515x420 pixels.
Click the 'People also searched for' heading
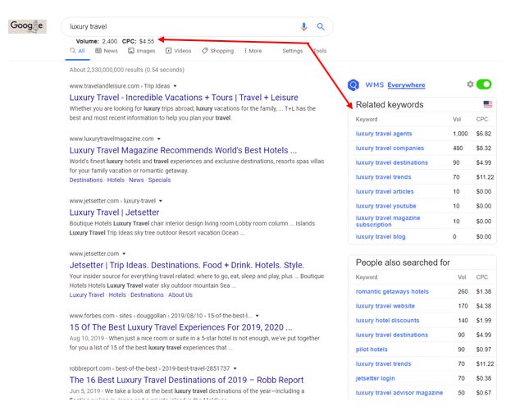(403, 262)
